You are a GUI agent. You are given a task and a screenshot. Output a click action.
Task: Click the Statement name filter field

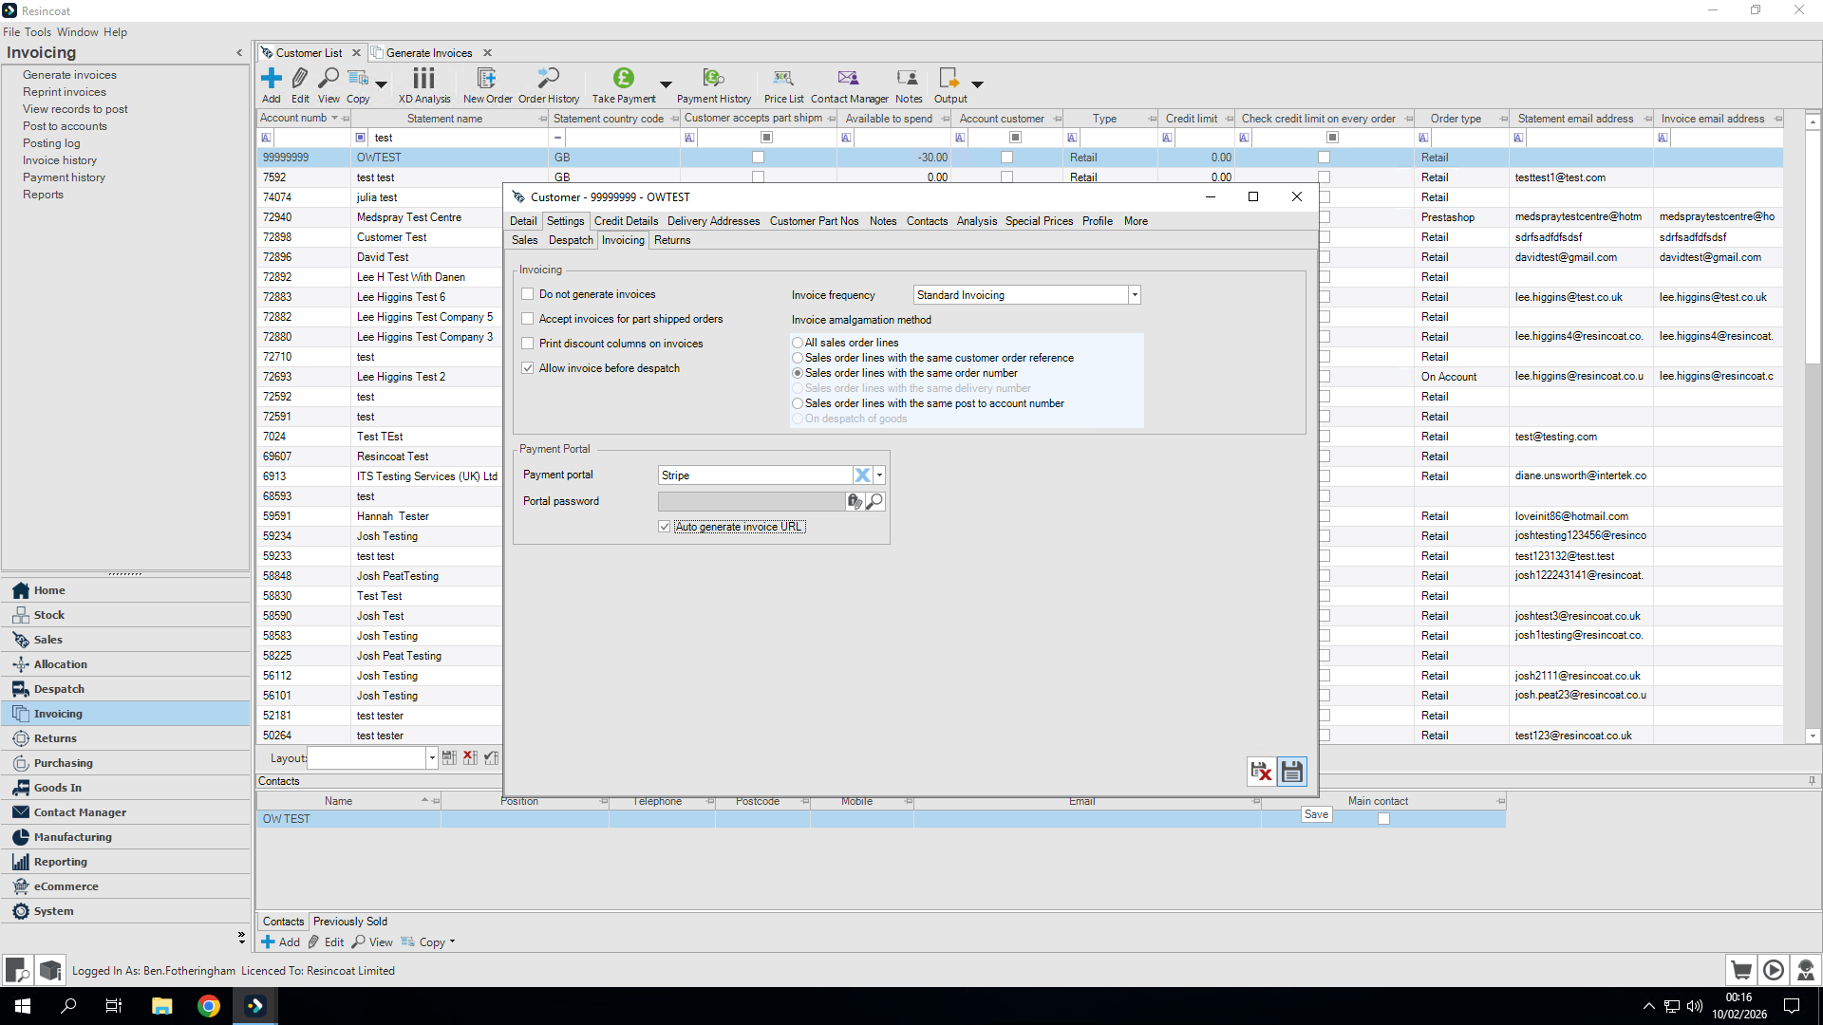(456, 138)
